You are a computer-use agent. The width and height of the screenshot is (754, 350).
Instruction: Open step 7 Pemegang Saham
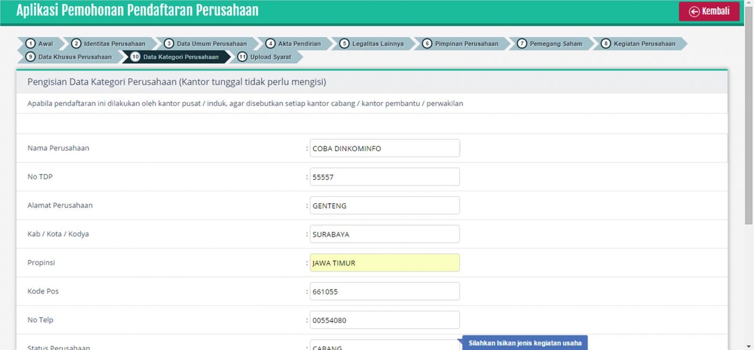click(550, 44)
